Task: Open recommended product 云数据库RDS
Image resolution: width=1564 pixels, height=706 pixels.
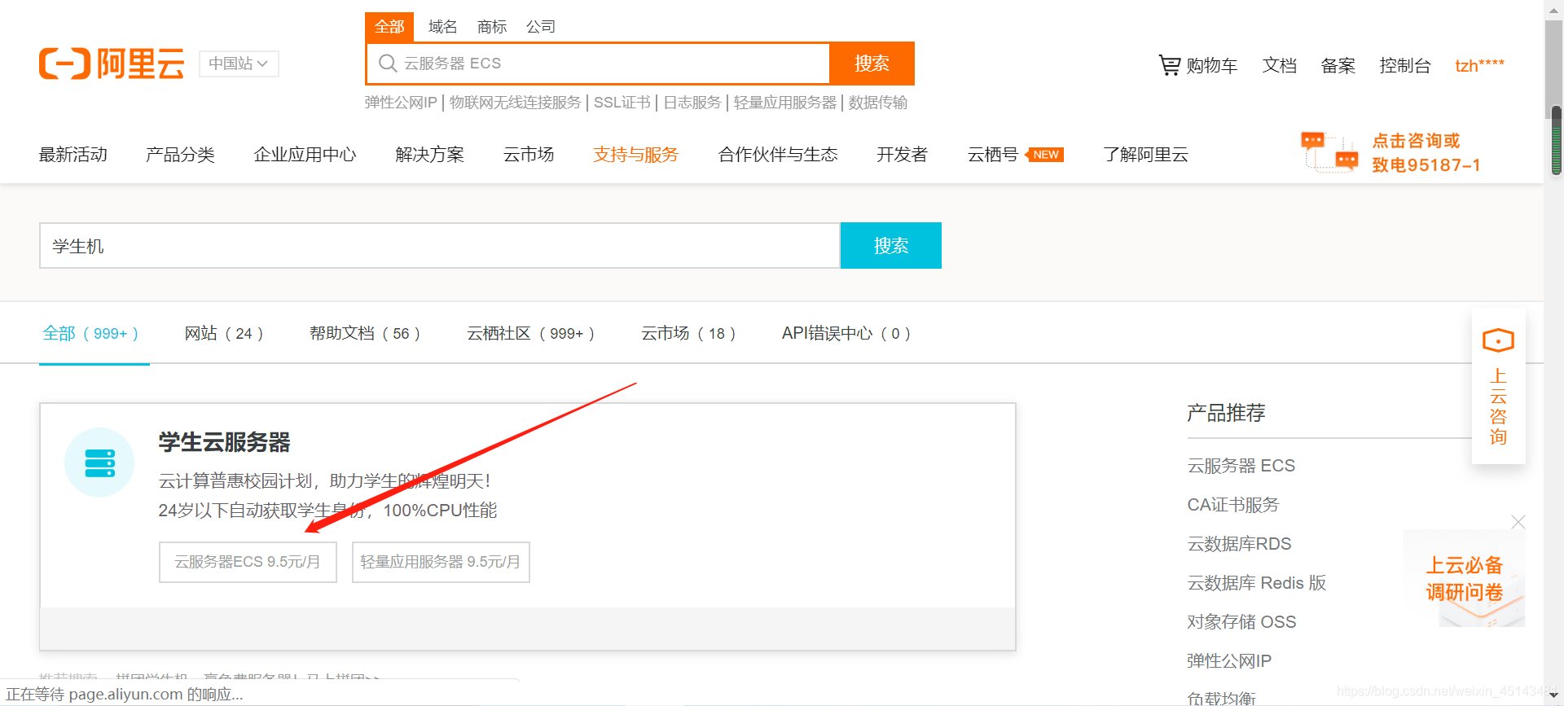Action: 1239,544
